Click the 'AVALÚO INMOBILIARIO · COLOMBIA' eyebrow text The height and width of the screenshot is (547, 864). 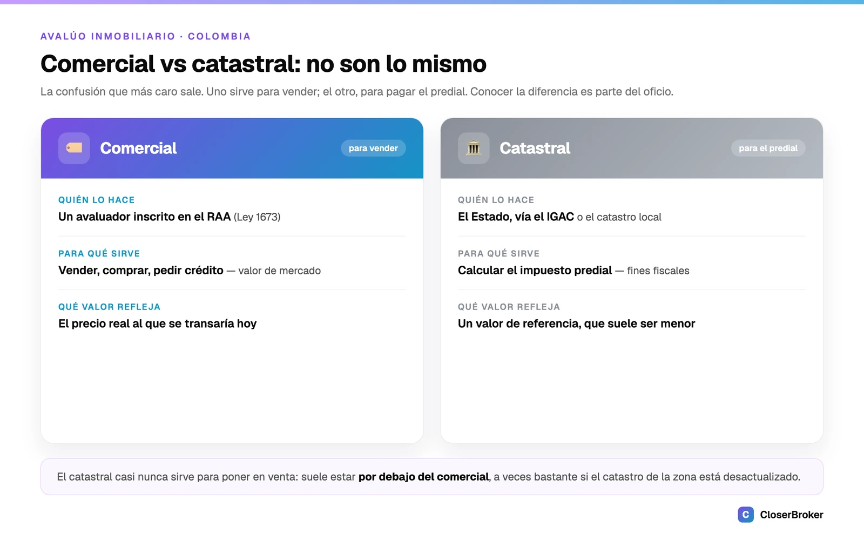click(145, 36)
